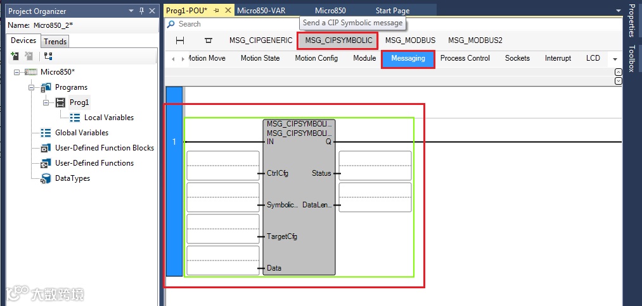Select the Messaging instruction category
Screen dimensions: 642x306
coord(408,58)
